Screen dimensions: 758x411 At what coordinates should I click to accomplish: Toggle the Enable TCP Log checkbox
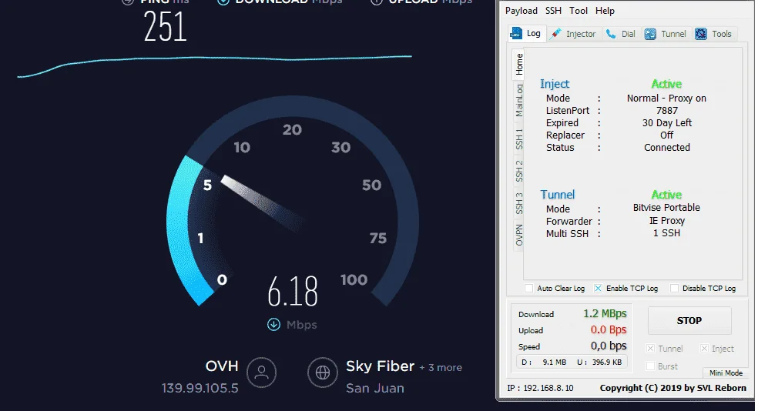pos(598,289)
